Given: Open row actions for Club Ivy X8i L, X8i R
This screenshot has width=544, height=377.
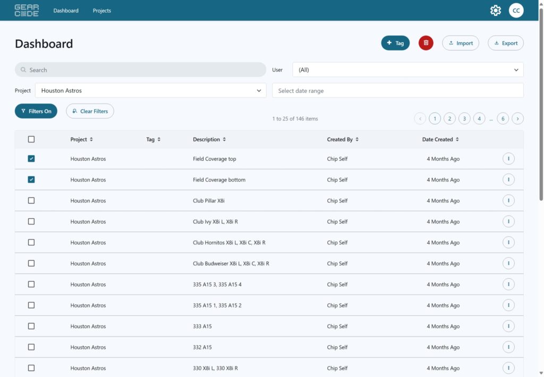Looking at the screenshot, I should (508, 221).
